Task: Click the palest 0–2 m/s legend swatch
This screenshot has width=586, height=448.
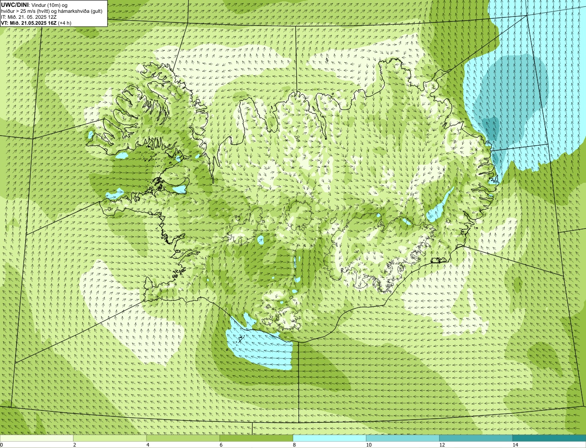Action: pyautogui.click(x=37, y=438)
